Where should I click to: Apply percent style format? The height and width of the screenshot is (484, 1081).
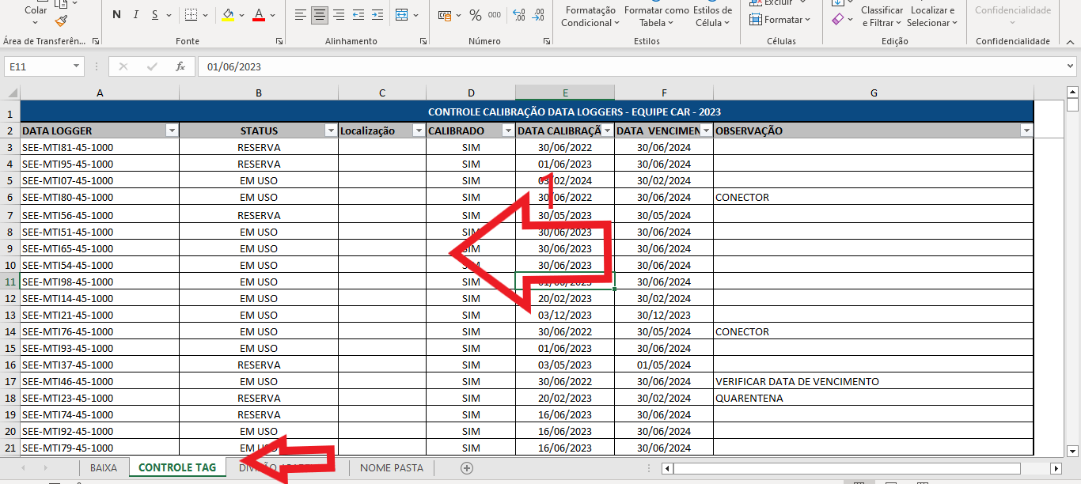[x=476, y=15]
